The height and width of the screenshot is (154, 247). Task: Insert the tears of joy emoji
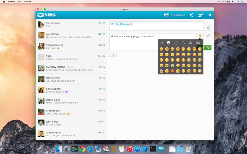pos(194,60)
